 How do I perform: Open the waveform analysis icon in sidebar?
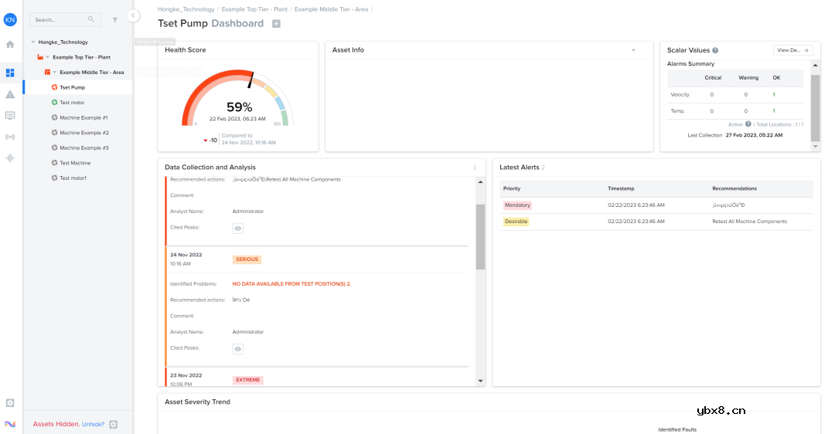click(x=10, y=158)
